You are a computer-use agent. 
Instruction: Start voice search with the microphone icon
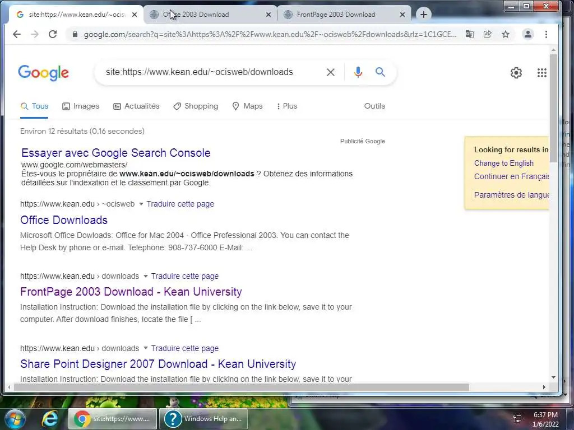point(358,72)
